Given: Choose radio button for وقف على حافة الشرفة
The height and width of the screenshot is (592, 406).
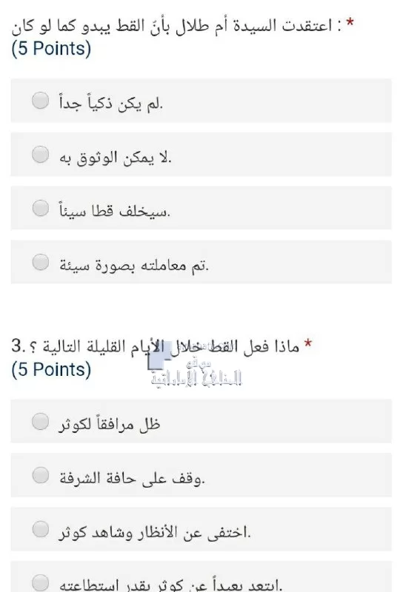Looking at the screenshot, I should pos(41,475).
